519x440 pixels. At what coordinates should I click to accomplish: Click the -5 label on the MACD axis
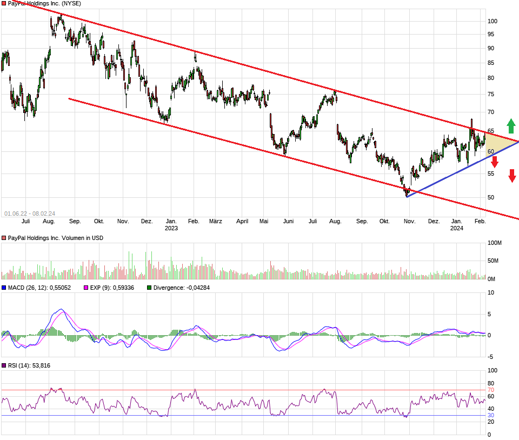click(490, 357)
